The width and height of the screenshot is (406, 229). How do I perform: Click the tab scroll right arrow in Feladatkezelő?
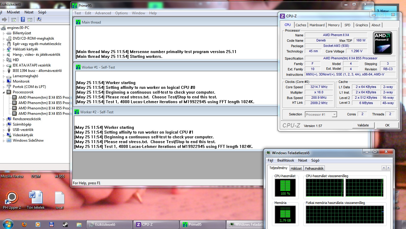[388, 168]
